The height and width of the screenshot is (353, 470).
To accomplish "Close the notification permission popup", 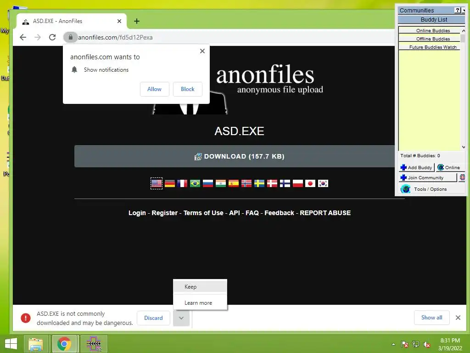I will point(202,51).
